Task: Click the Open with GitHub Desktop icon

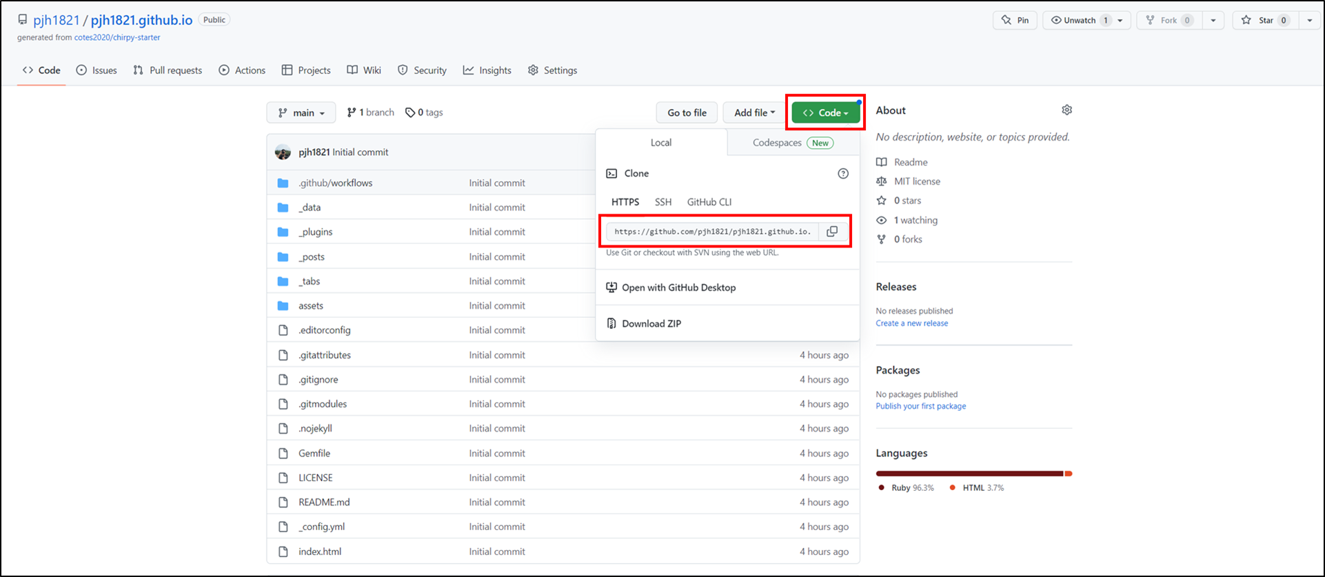Action: (611, 287)
